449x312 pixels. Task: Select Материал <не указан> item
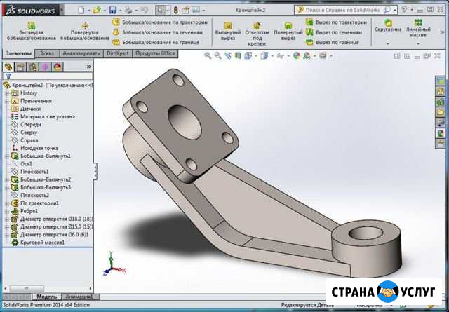(x=43, y=117)
